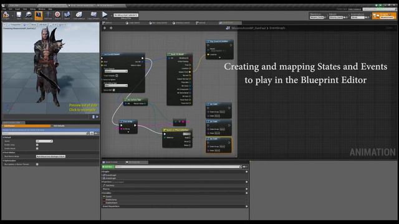Image resolution: width=399 pixels, height=224 pixels.
Task: Click the eye view options icon in details
Action: coord(96,133)
